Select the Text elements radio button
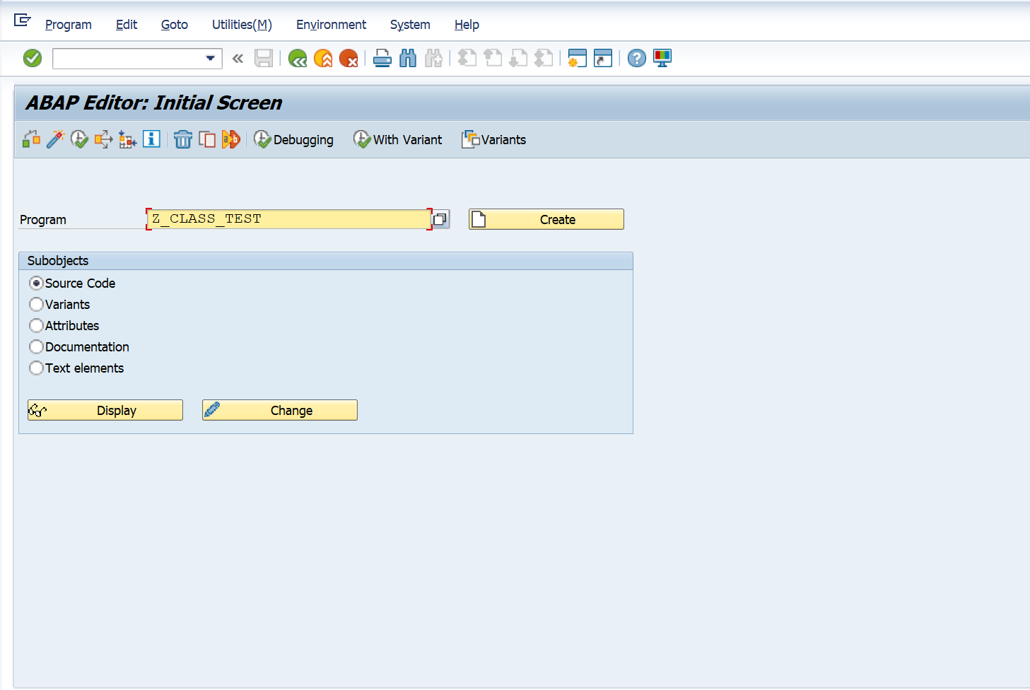 click(x=36, y=368)
